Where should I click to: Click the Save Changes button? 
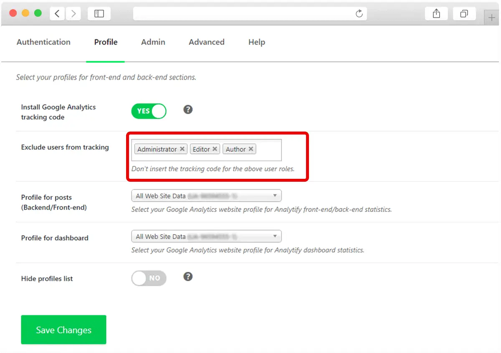tap(63, 330)
